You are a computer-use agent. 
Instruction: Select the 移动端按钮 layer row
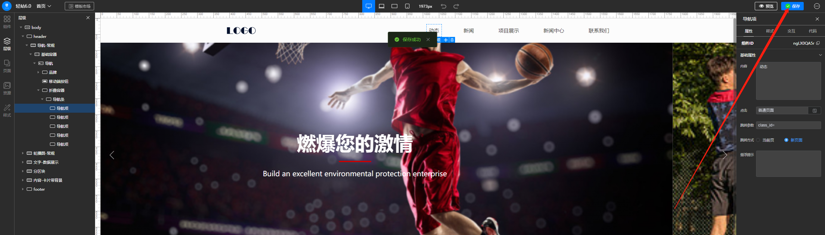tap(55, 81)
